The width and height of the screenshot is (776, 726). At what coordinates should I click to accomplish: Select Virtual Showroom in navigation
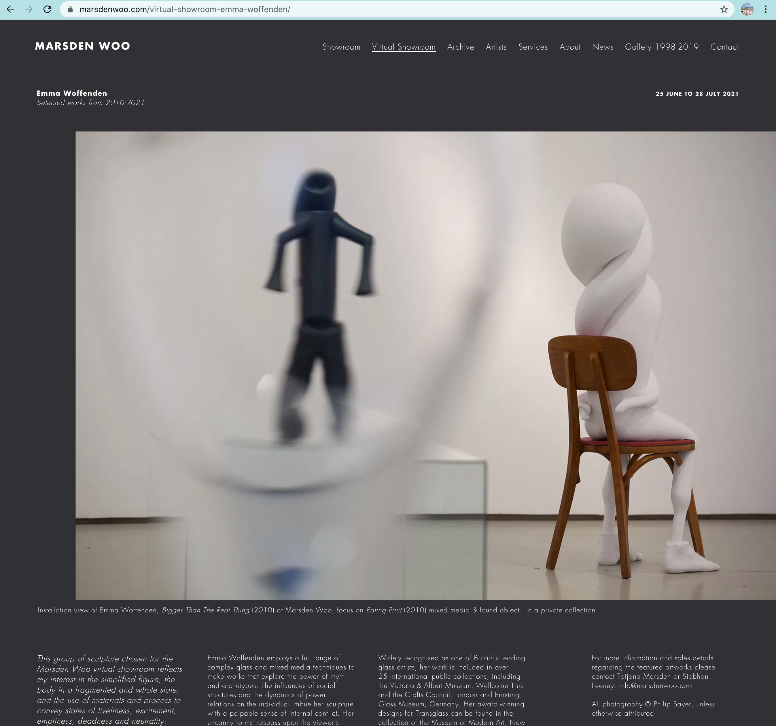[404, 47]
